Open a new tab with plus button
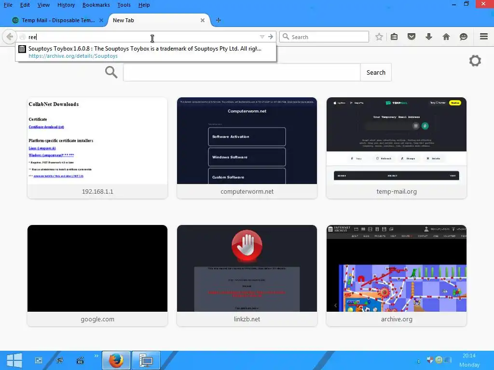494x370 pixels. pos(219,20)
